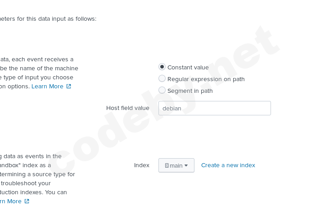Follow the Create a new index link
The image size is (325, 210).
click(228, 165)
